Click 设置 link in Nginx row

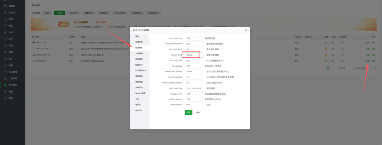pyautogui.click(x=367, y=42)
